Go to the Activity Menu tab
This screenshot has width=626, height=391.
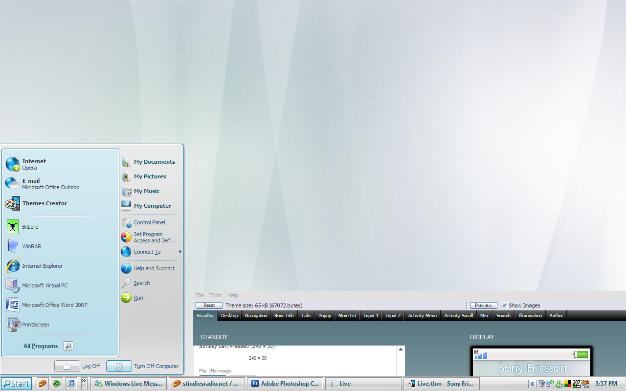423,316
